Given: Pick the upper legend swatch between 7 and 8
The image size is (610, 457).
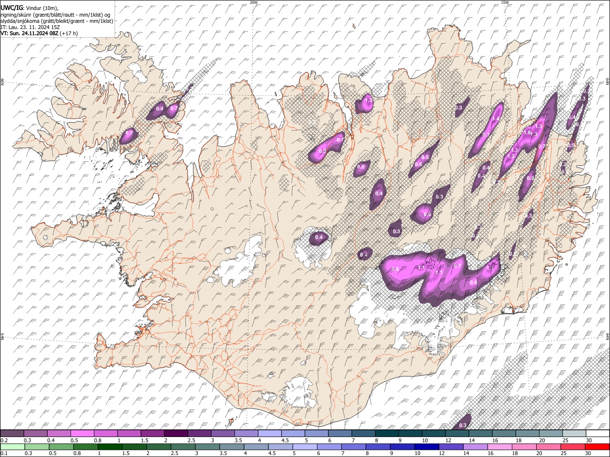Looking at the screenshot, I should pos(363,433).
